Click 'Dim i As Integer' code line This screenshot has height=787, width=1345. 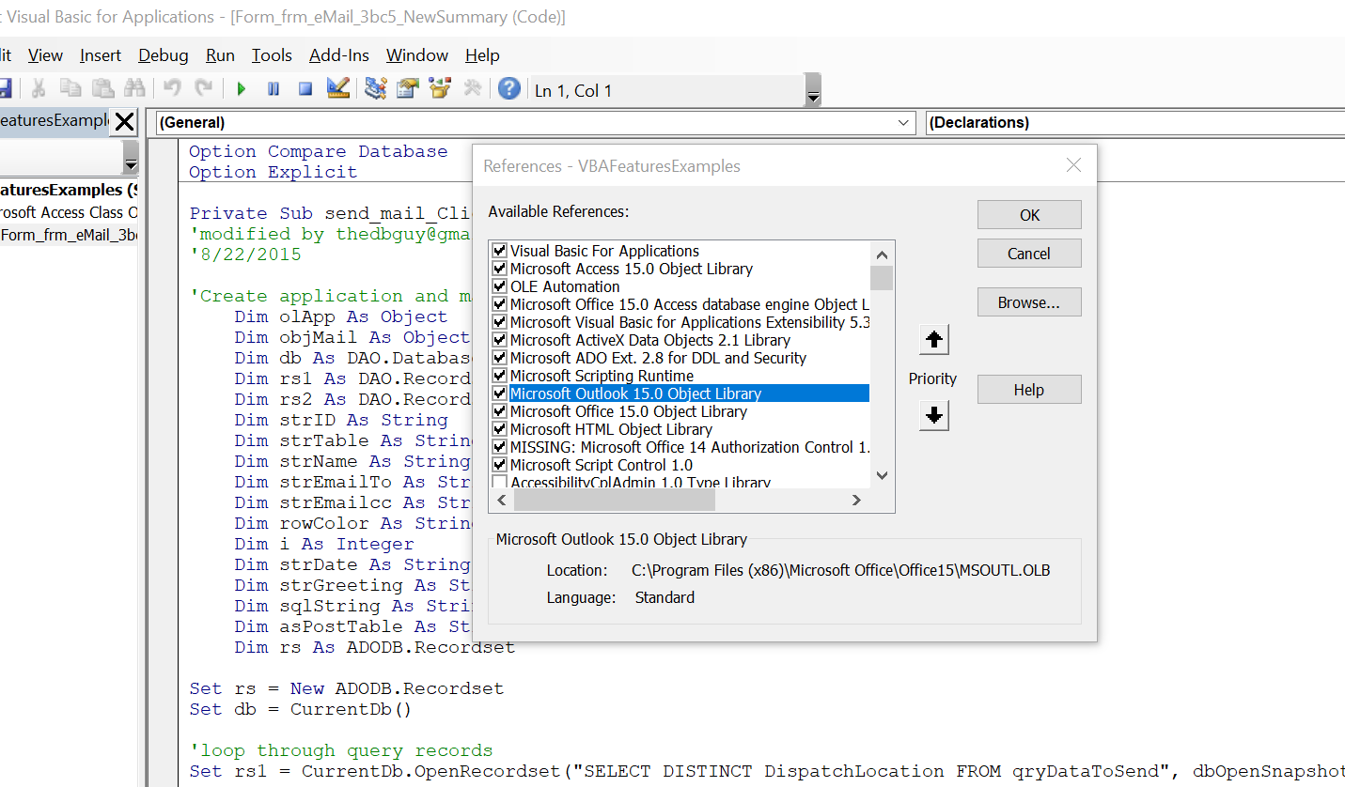[x=324, y=544]
